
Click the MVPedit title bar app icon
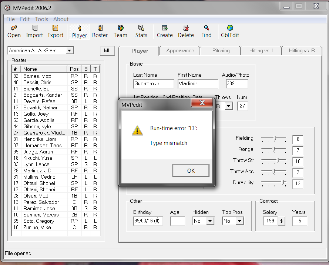7,8
